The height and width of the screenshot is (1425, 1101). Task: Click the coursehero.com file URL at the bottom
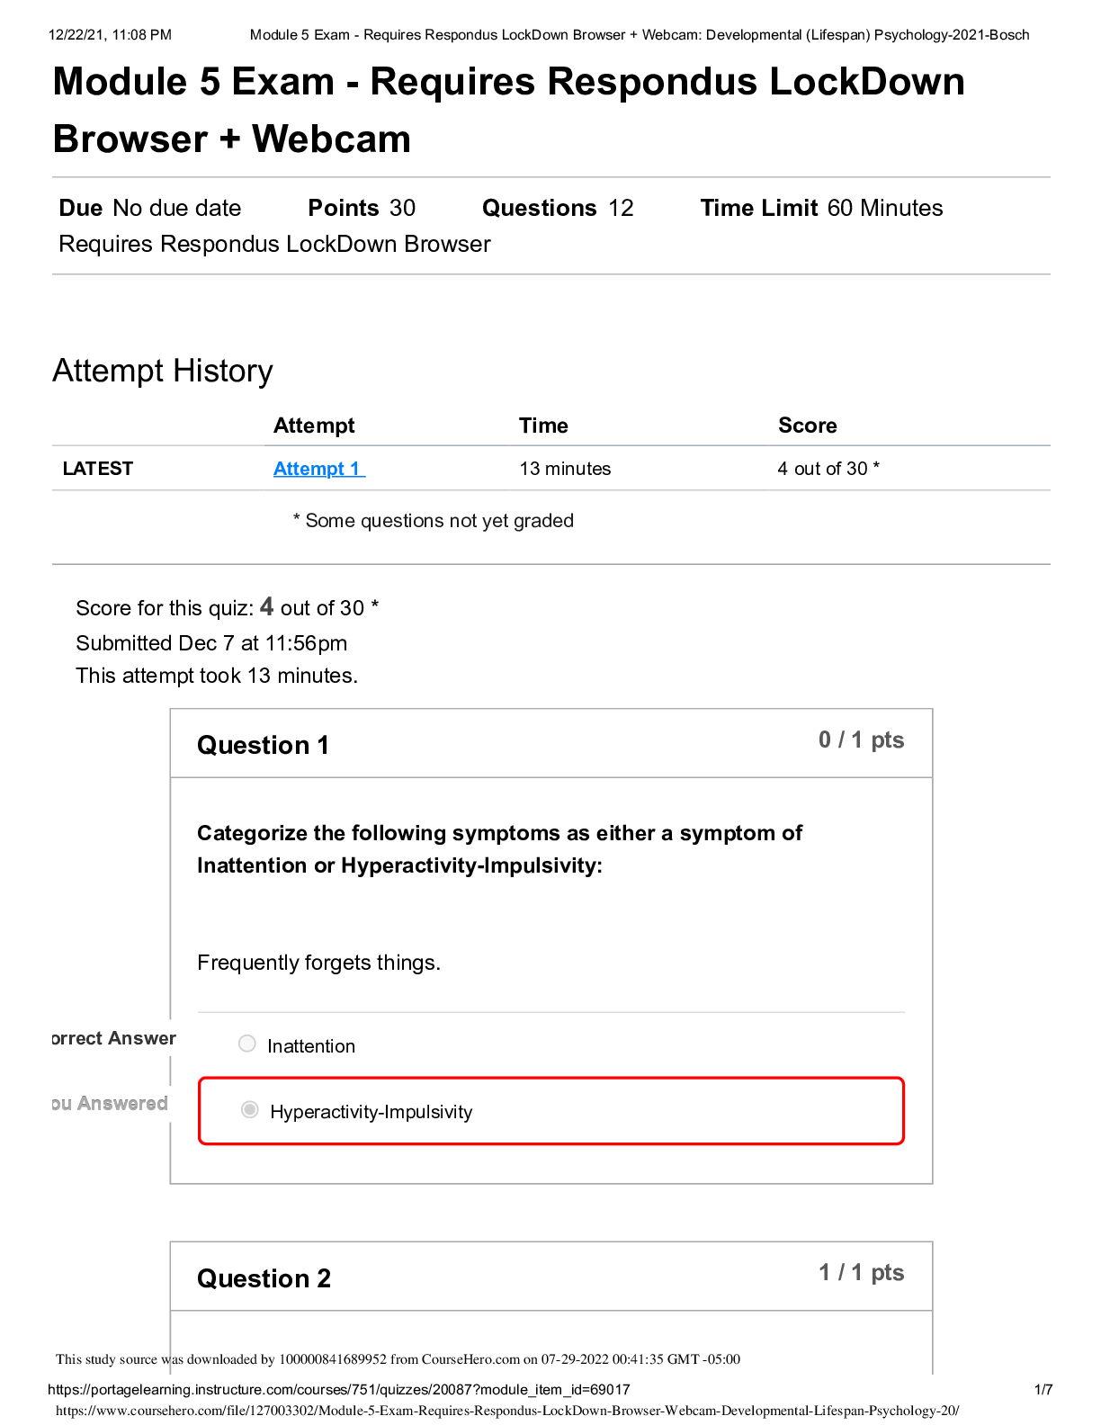point(507,1411)
